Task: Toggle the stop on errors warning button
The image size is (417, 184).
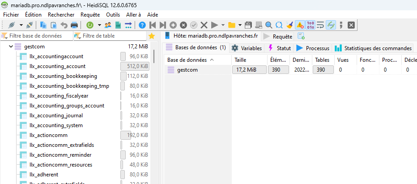Action: click(x=300, y=25)
